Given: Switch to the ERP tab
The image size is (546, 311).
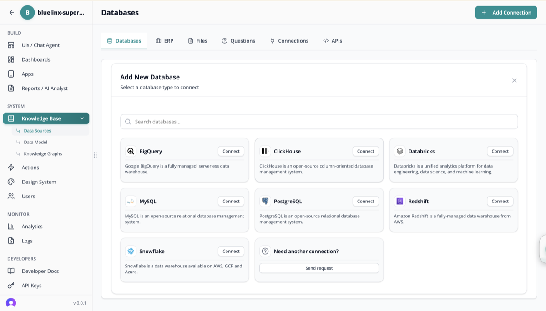Looking at the screenshot, I should 164,41.
